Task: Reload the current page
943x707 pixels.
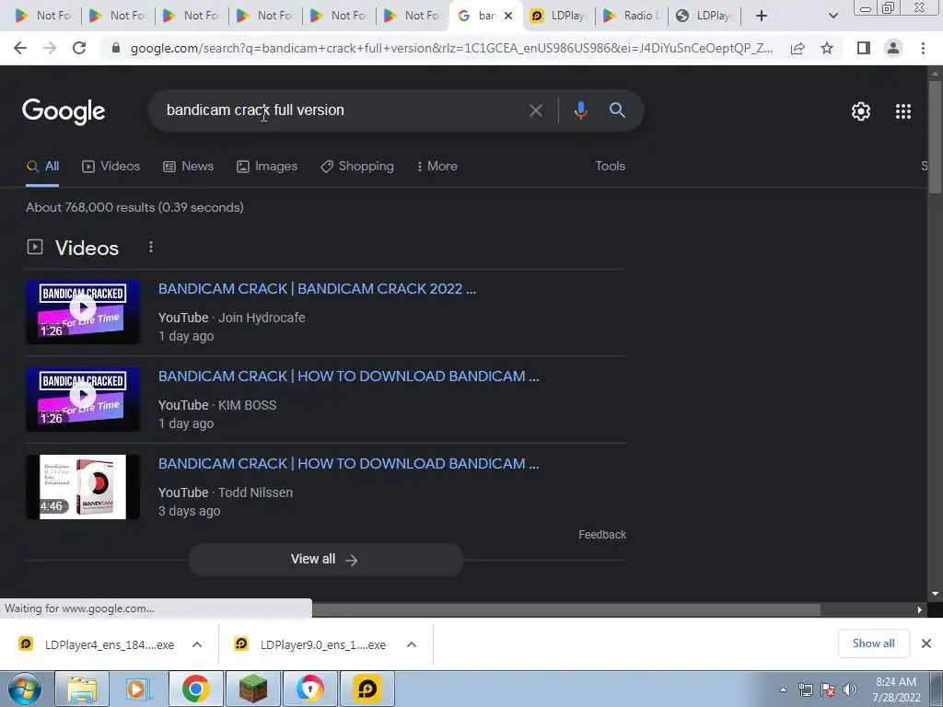Action: 79,48
